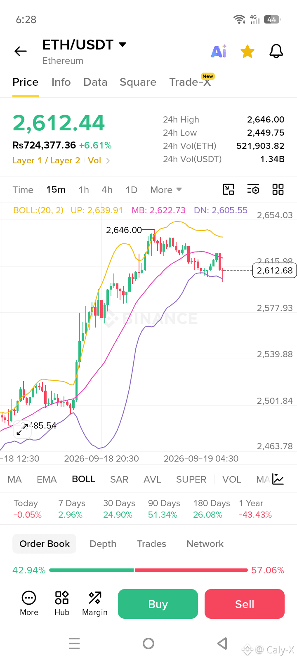Expand chart to fullscreen arrows icon
297x660 pixels.
pyautogui.click(x=22, y=429)
